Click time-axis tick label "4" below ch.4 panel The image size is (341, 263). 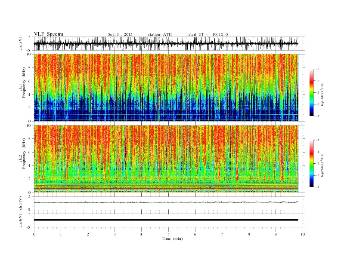click(141, 234)
